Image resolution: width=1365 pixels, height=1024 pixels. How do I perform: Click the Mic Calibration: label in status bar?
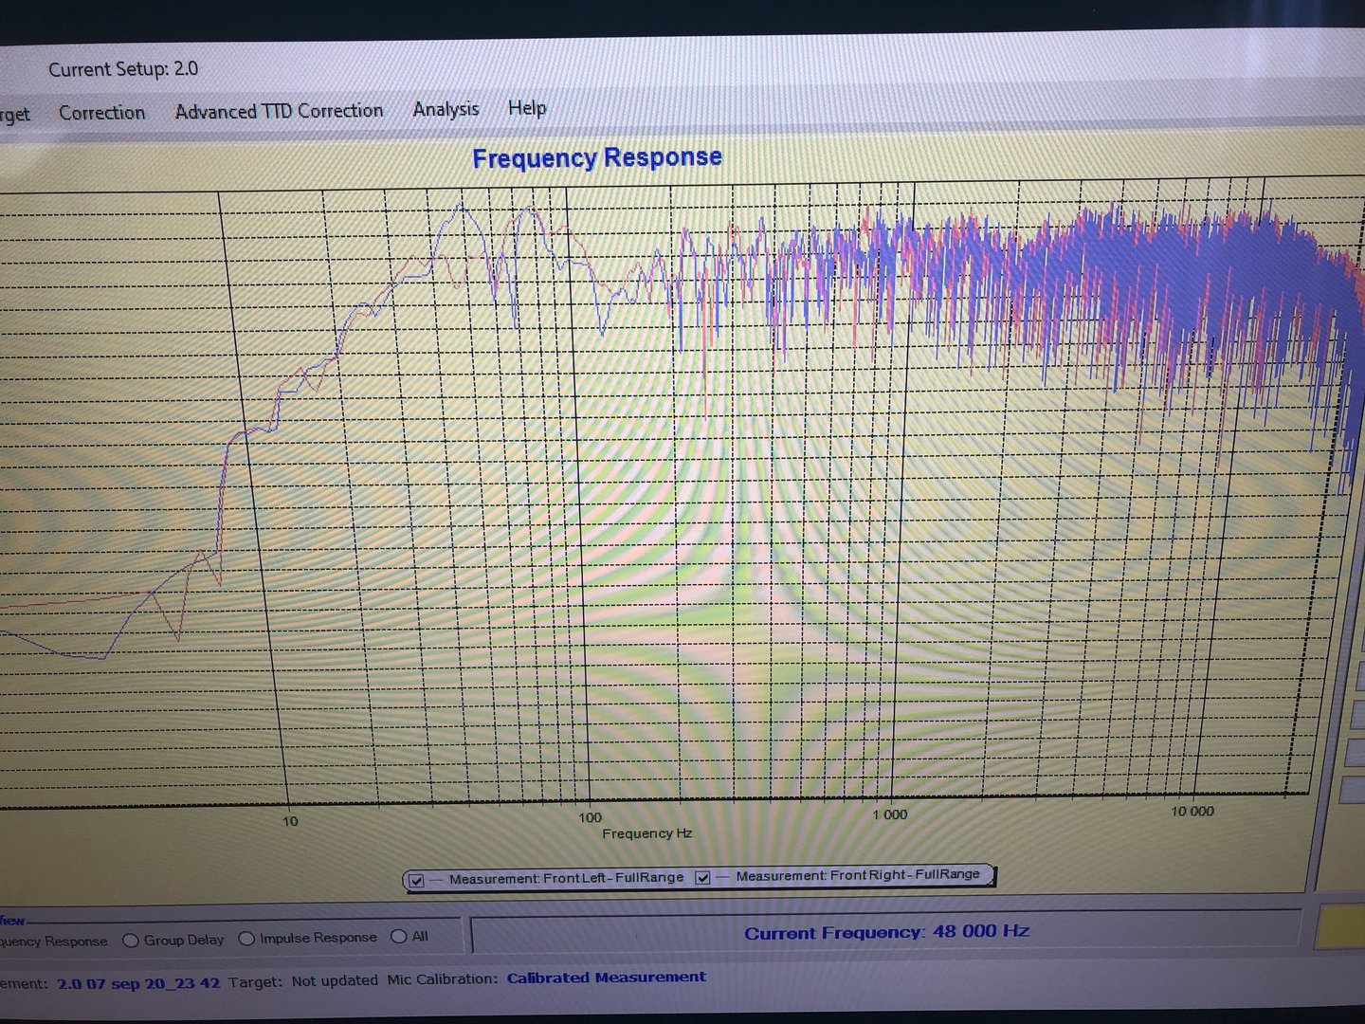point(442,979)
